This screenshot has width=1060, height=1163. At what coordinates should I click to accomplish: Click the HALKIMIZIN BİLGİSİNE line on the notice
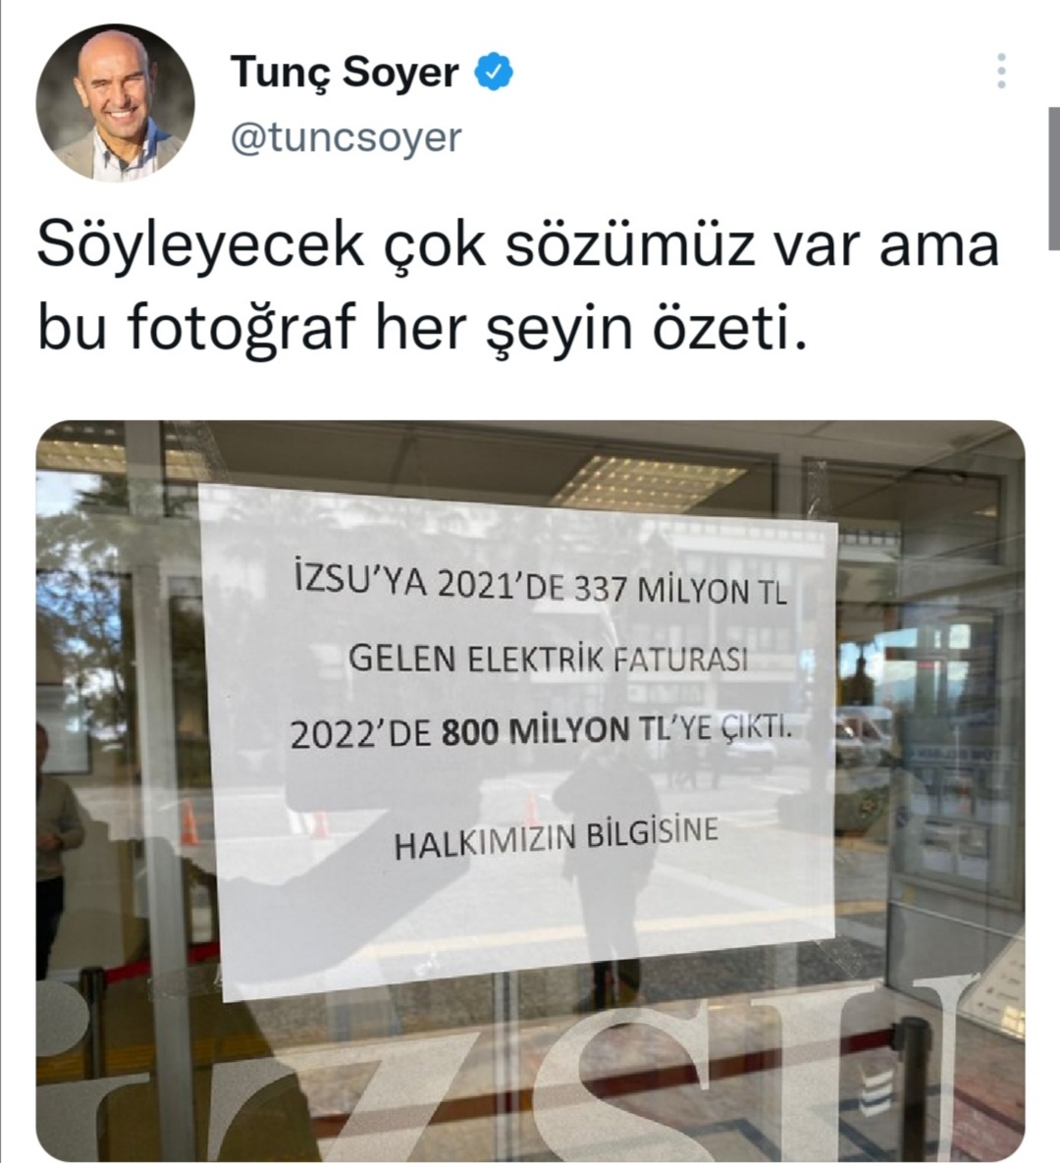[x=556, y=838]
